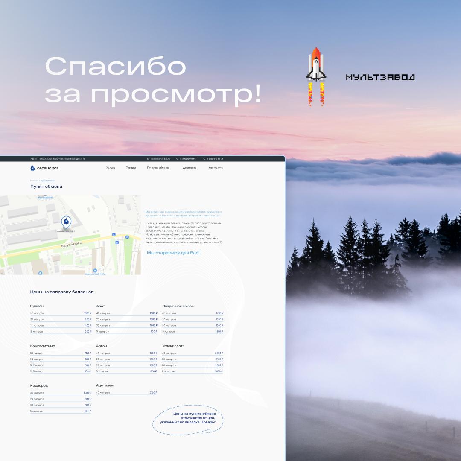Click the pixel rocket Мультзавод icon
This screenshot has height=461, width=461.
[x=316, y=76]
